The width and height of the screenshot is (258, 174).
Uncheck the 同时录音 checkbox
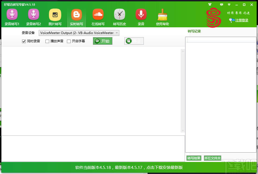coord(24,41)
